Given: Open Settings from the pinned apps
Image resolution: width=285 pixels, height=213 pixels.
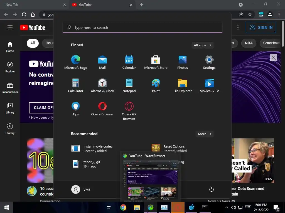Looking at the screenshot, I should (x=209, y=62).
